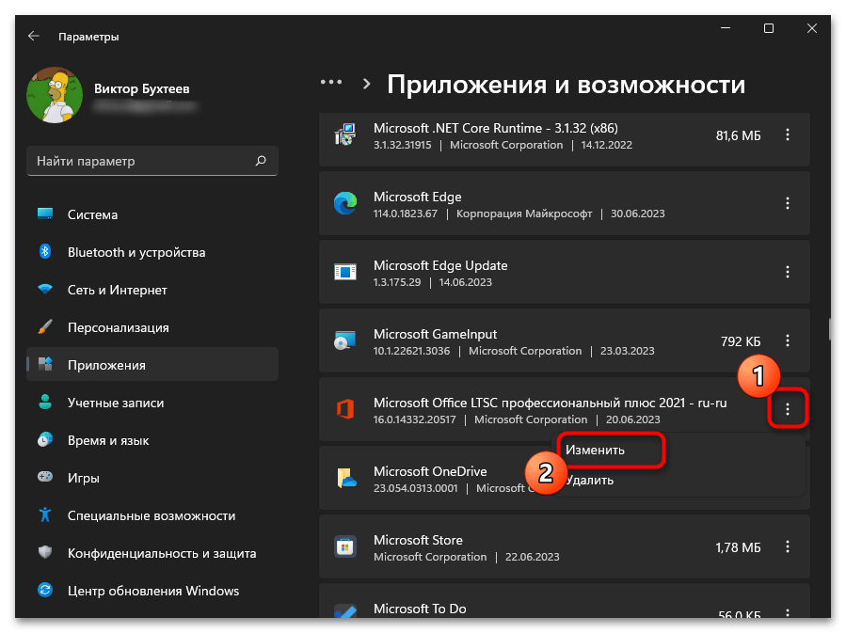Open options for Microsoft .NET Core Runtime
This screenshot has width=846, height=633.
788,135
